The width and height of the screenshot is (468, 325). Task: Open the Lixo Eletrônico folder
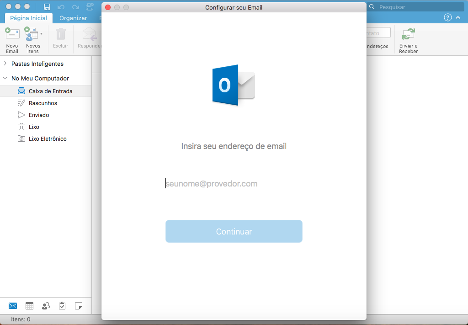point(48,139)
